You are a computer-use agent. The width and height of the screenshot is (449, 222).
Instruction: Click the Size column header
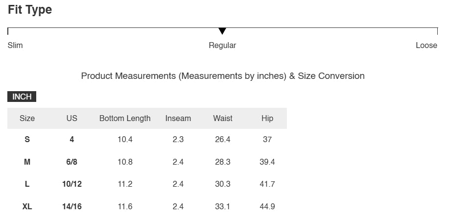pyautogui.click(x=27, y=118)
